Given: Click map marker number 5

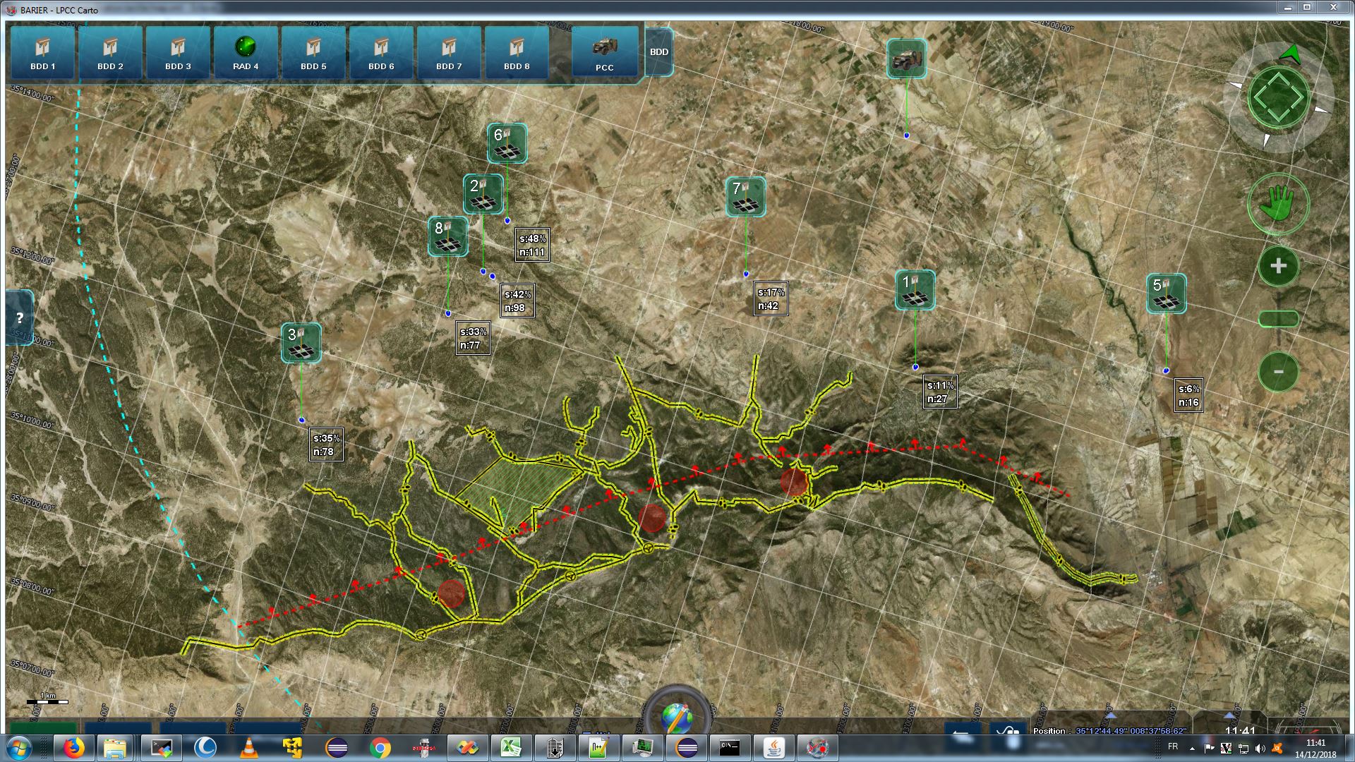Looking at the screenshot, I should point(1166,294).
